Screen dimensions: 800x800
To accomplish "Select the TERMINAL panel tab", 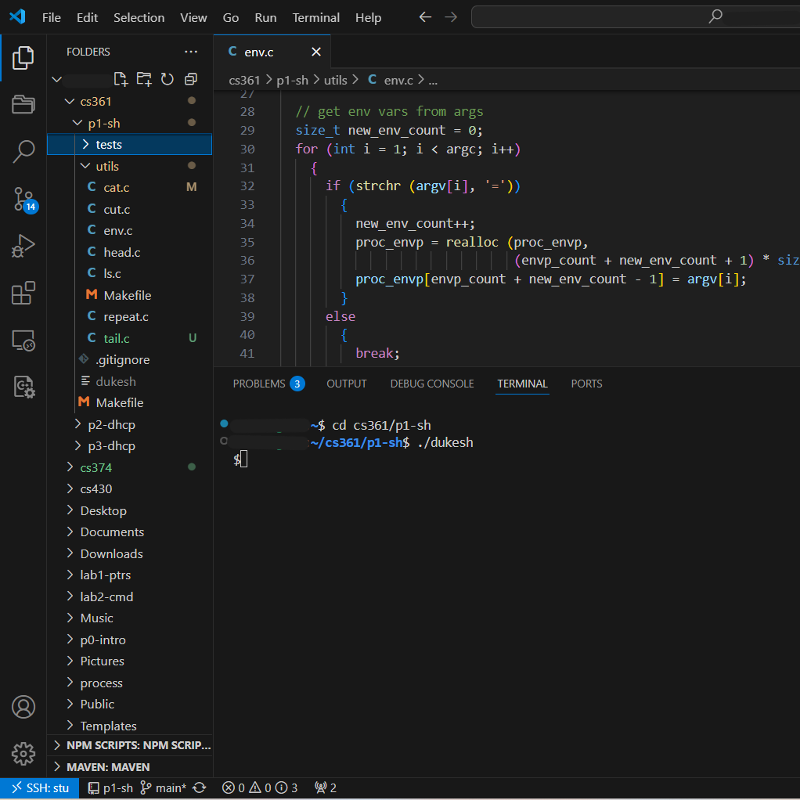I will point(522,384).
